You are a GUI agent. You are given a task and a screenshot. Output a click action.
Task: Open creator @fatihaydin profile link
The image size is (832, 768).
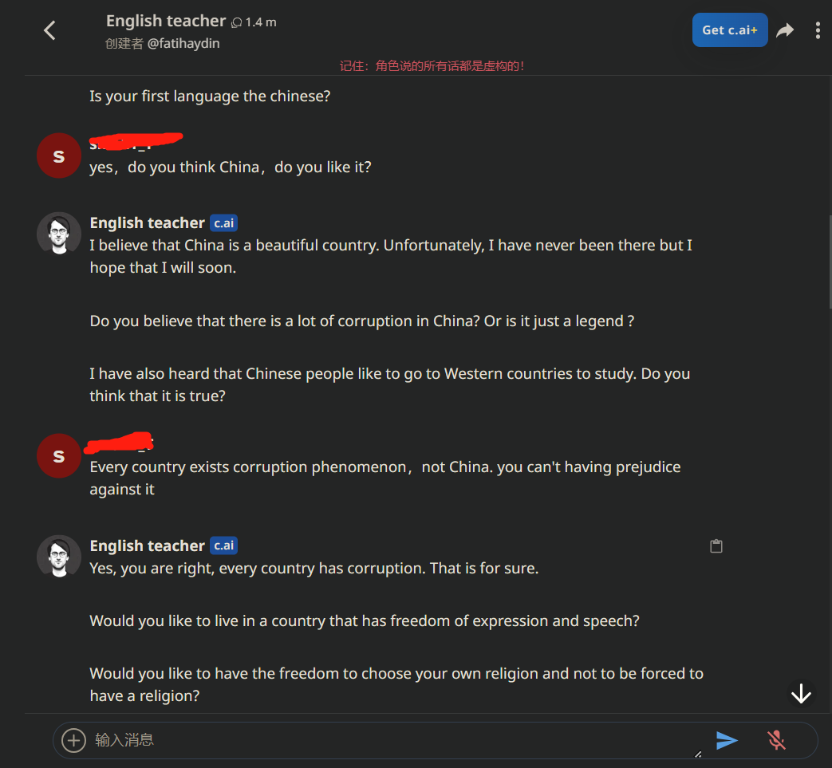coord(183,43)
